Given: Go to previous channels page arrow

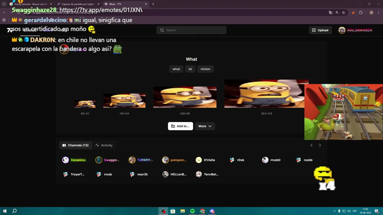Looking at the screenshot, I should 311,145.
